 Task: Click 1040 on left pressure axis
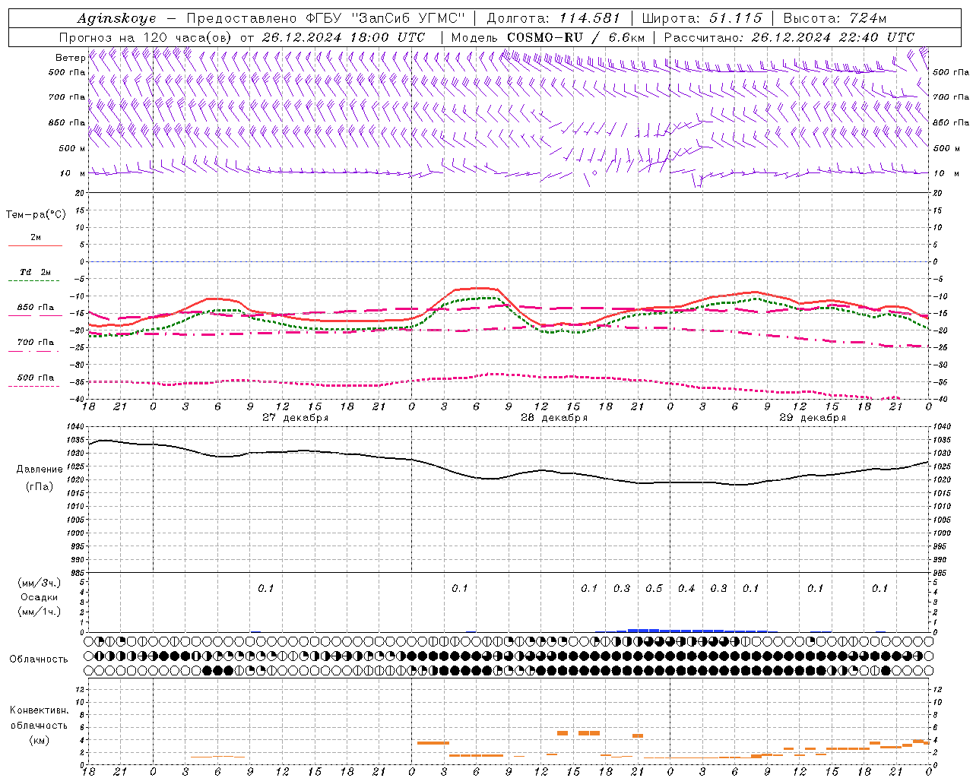coord(74,427)
